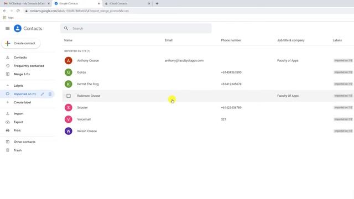Click the Create contact button

[21, 43]
